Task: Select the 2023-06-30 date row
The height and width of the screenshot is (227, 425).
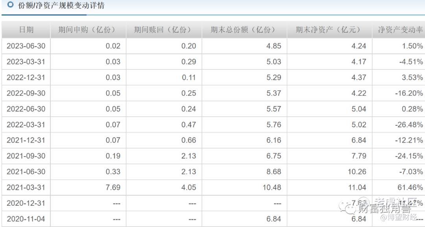Action: pyautogui.click(x=26, y=46)
